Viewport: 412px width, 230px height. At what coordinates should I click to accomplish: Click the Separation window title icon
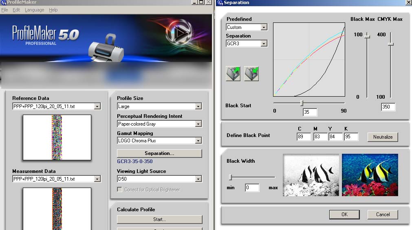[x=220, y=2]
